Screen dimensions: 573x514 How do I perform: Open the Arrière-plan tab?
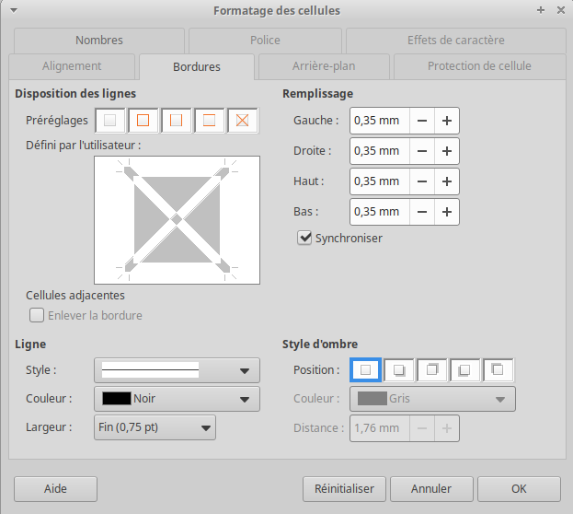point(325,66)
